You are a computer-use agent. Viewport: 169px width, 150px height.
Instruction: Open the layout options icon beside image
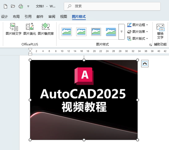145,64
